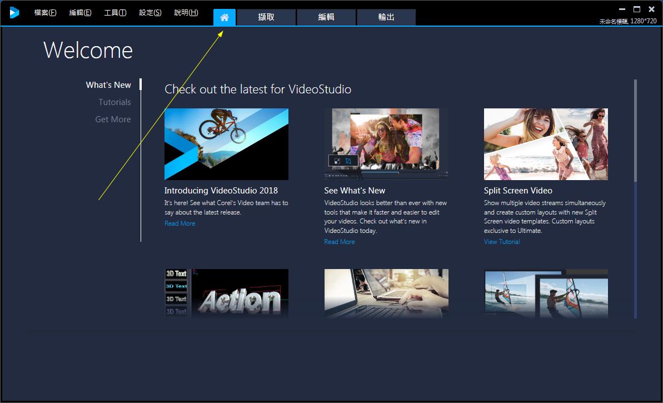663x403 pixels.
Task: Open Read More under Introducing VideoStudio 2018
Action: 180,223
